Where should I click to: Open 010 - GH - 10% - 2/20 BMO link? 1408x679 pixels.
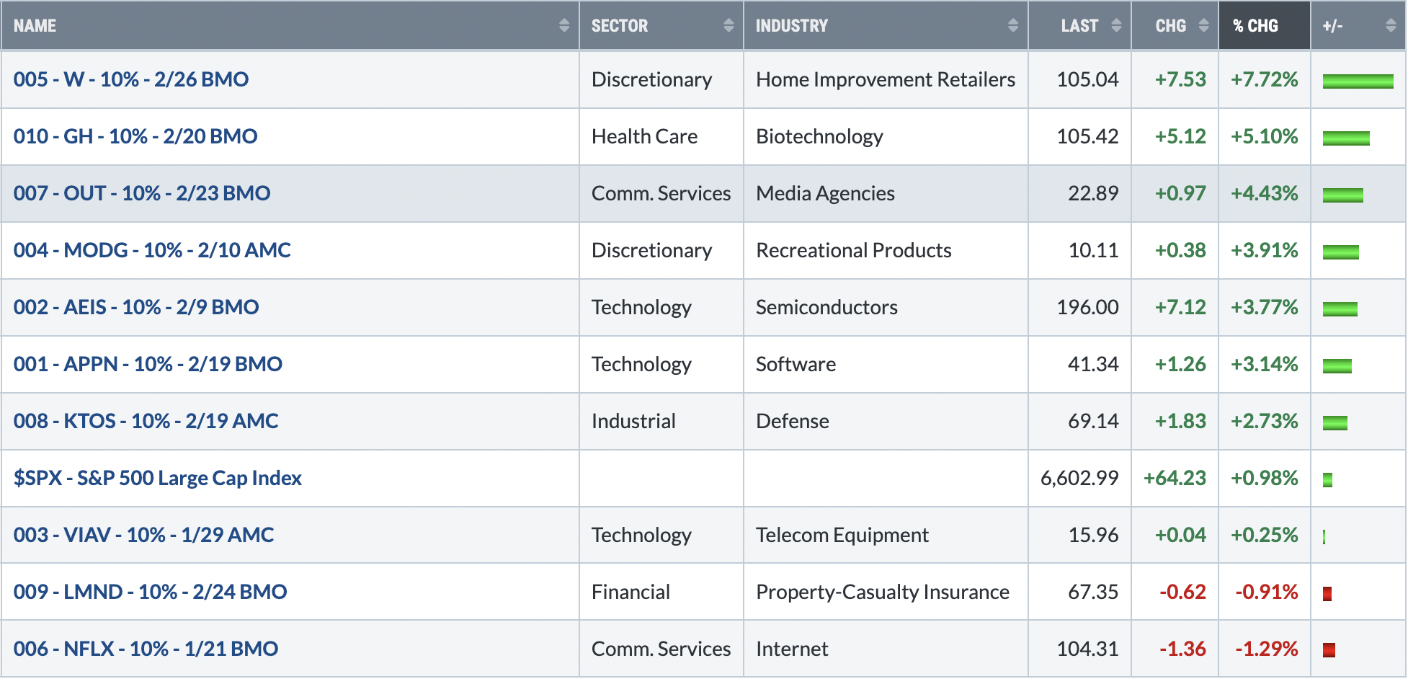pyautogui.click(x=135, y=136)
